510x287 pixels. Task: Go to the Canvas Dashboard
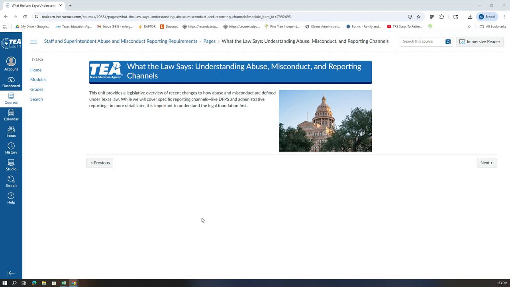[x=11, y=83]
